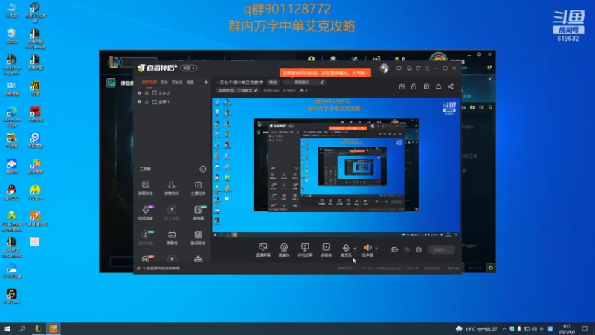Click the stream title text
Image resolution: width=595 pixels, height=335 pixels.
pos(239,82)
